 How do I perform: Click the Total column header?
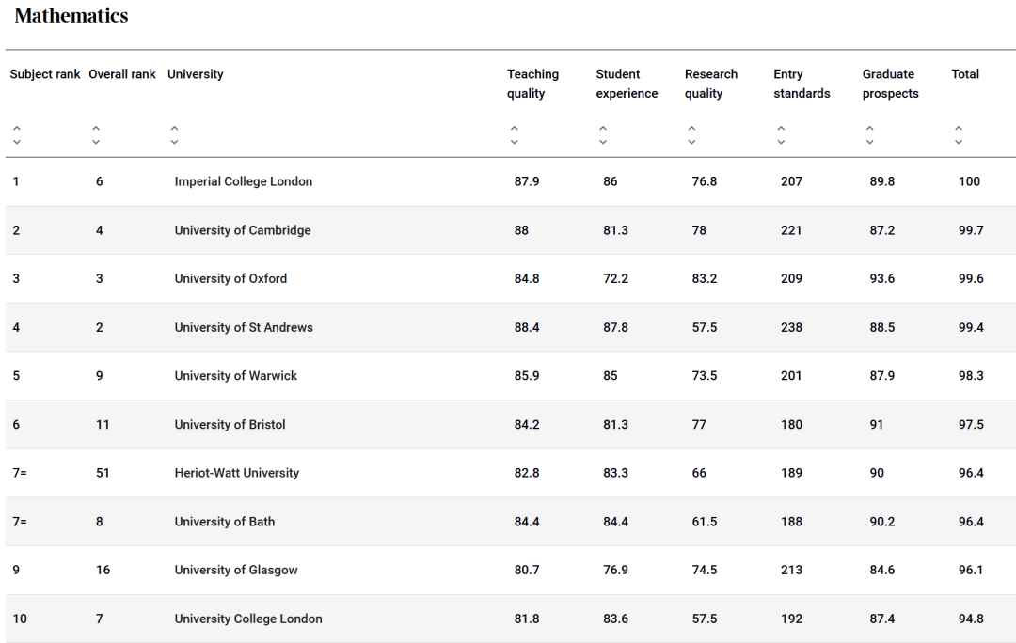point(965,74)
